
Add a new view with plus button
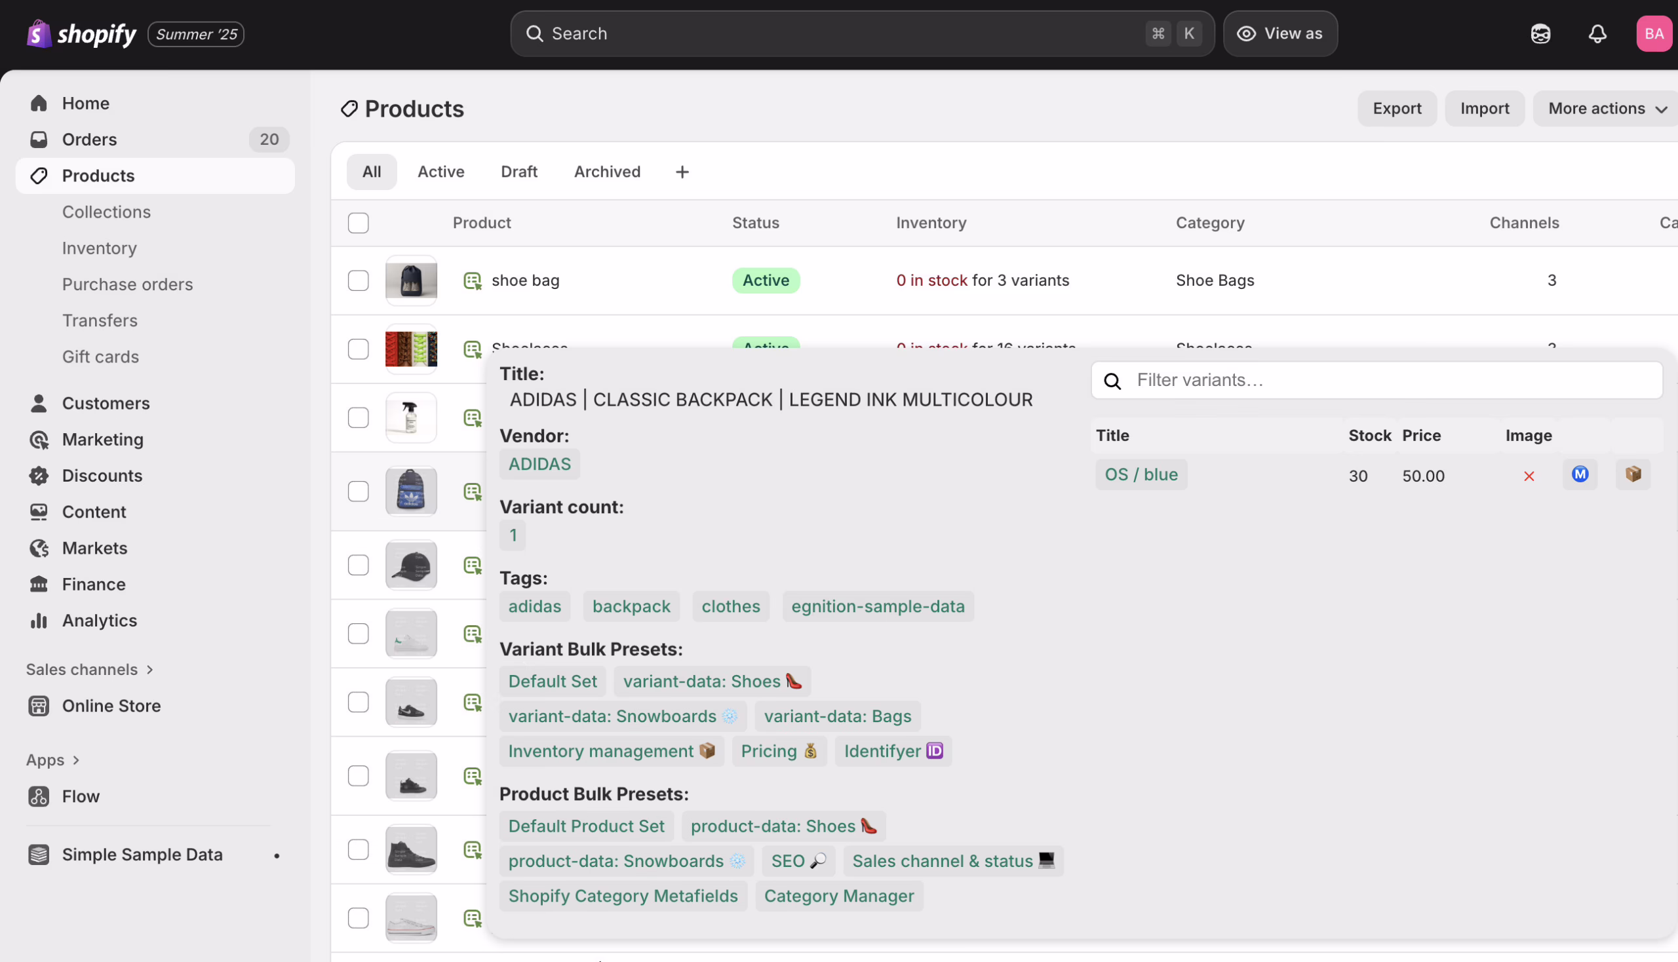(682, 172)
